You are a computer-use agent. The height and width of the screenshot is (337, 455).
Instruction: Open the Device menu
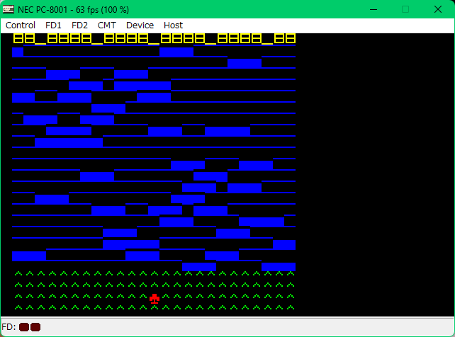point(140,25)
